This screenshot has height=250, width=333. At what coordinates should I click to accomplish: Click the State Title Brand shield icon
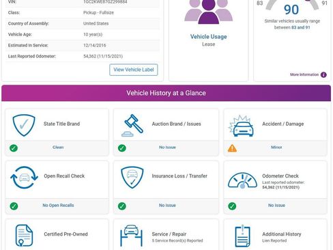24,125
